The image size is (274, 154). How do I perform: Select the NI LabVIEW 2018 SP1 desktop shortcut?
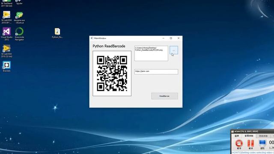click(6, 17)
